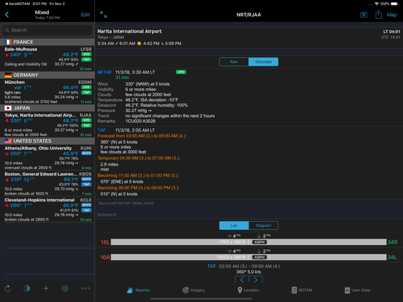Focus the Search field

point(47,30)
